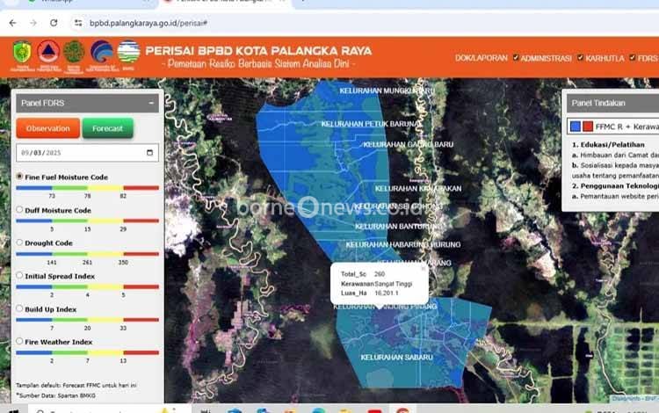Viewport: 659px width, 413px height.
Task: Click the bpbd.palangkaraya.go.id address bar
Action: 148,23
